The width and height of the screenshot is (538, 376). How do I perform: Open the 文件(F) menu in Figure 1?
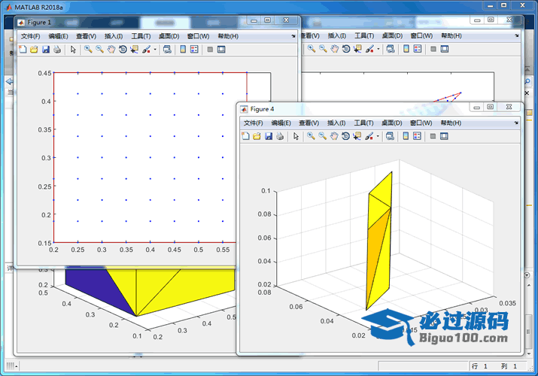click(31, 36)
